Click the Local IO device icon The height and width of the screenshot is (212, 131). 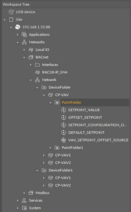pos(31,50)
